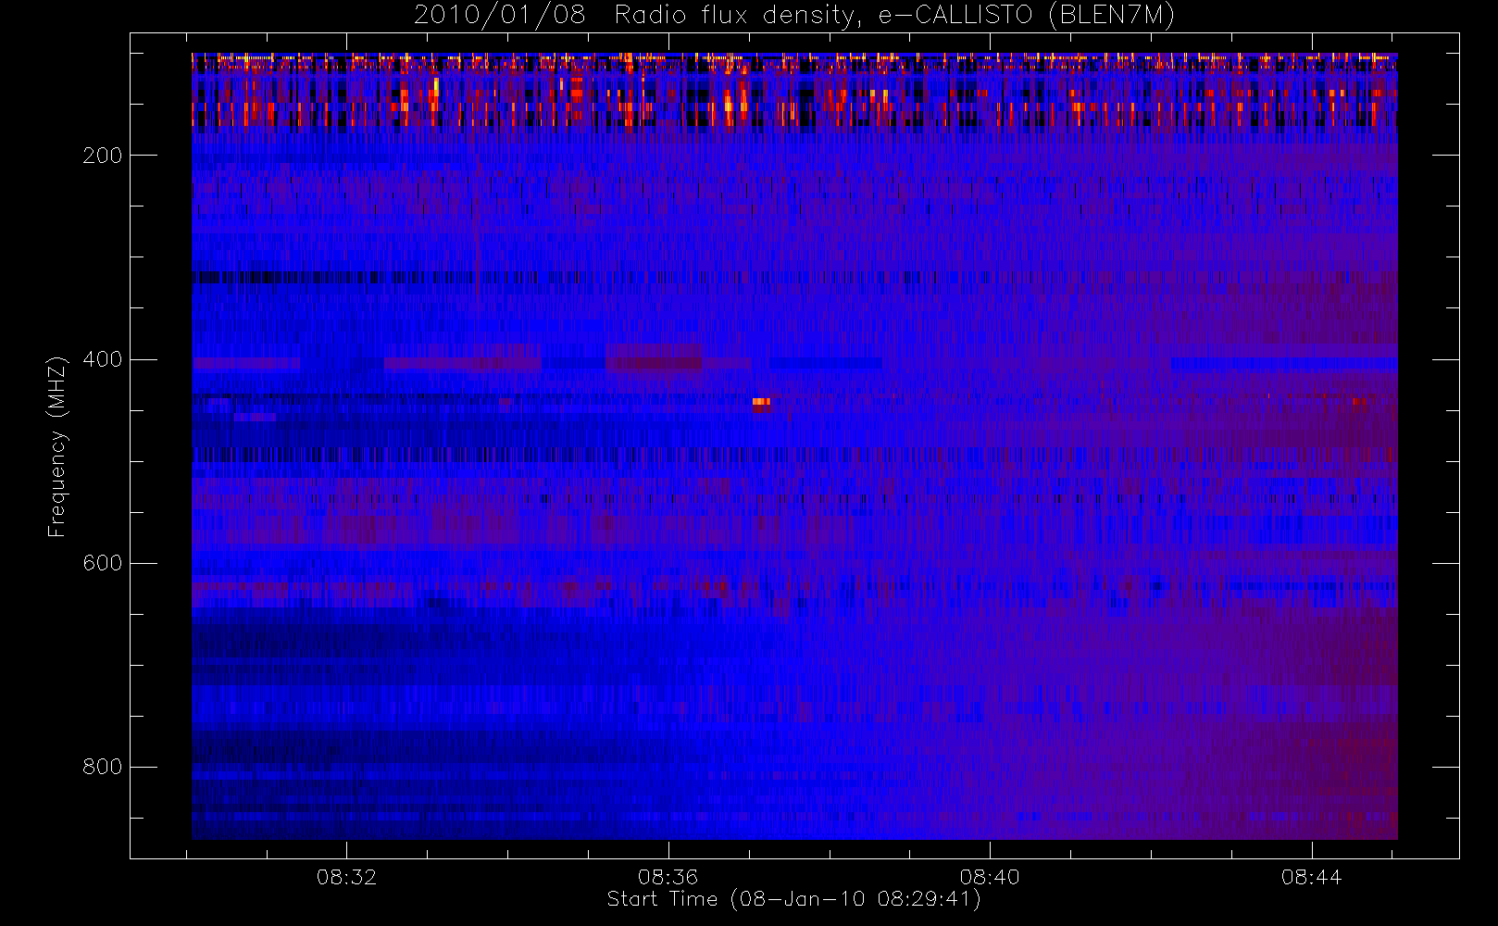This screenshot has height=926, width=1498.
Task: Click the plot title mentioning e-CALLISTO (BLEN7M)
Action: pos(794,16)
